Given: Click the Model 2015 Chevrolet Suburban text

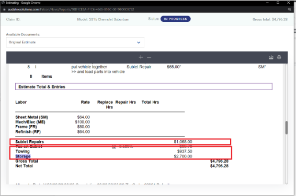Looking at the screenshot, I should point(103,19).
